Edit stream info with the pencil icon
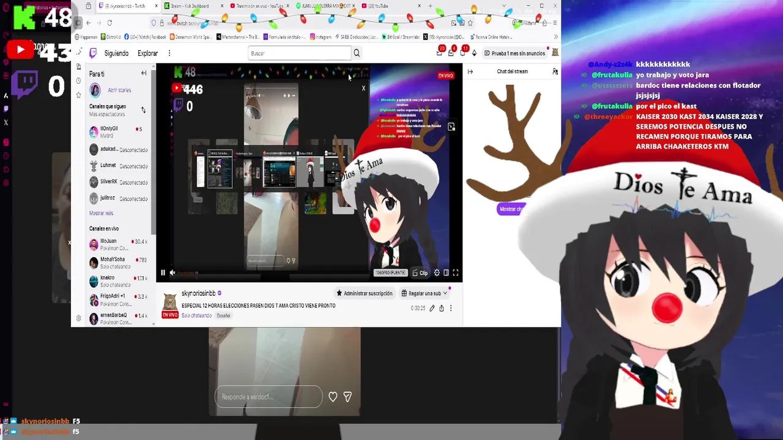783x440 pixels. (432, 309)
